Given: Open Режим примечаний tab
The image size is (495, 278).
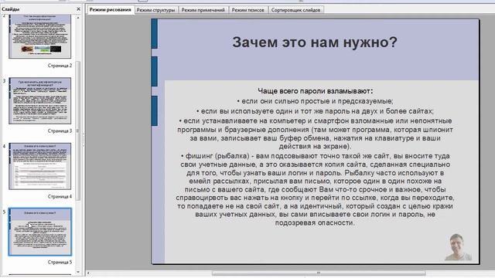Looking at the screenshot, I should [203, 10].
